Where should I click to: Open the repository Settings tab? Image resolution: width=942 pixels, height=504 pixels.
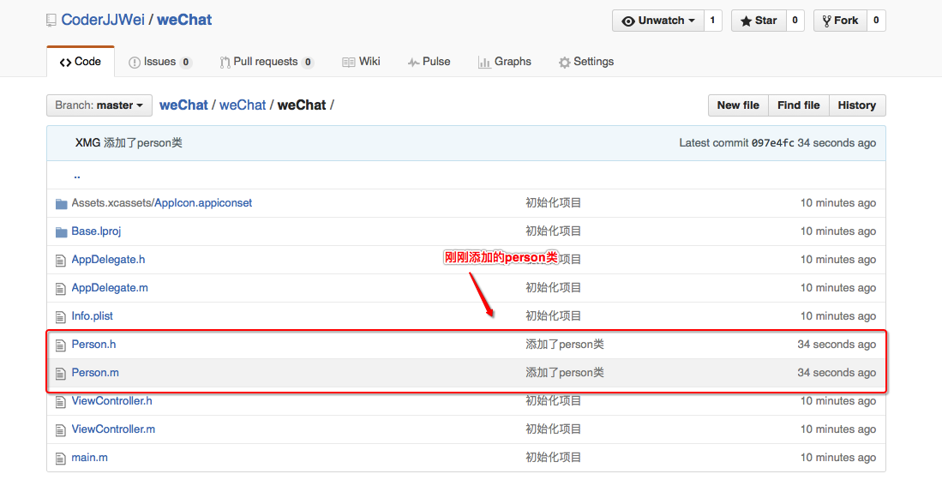pyautogui.click(x=585, y=61)
